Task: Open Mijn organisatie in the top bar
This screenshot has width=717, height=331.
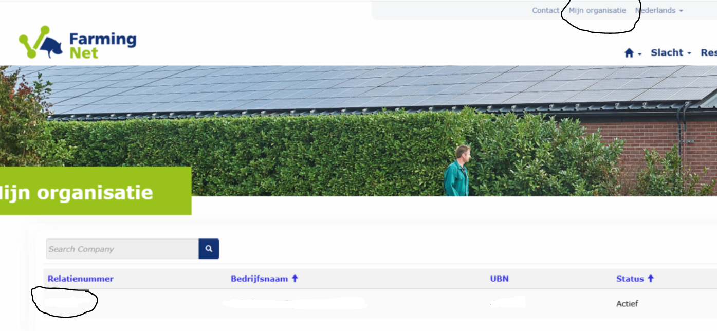Action: point(597,10)
